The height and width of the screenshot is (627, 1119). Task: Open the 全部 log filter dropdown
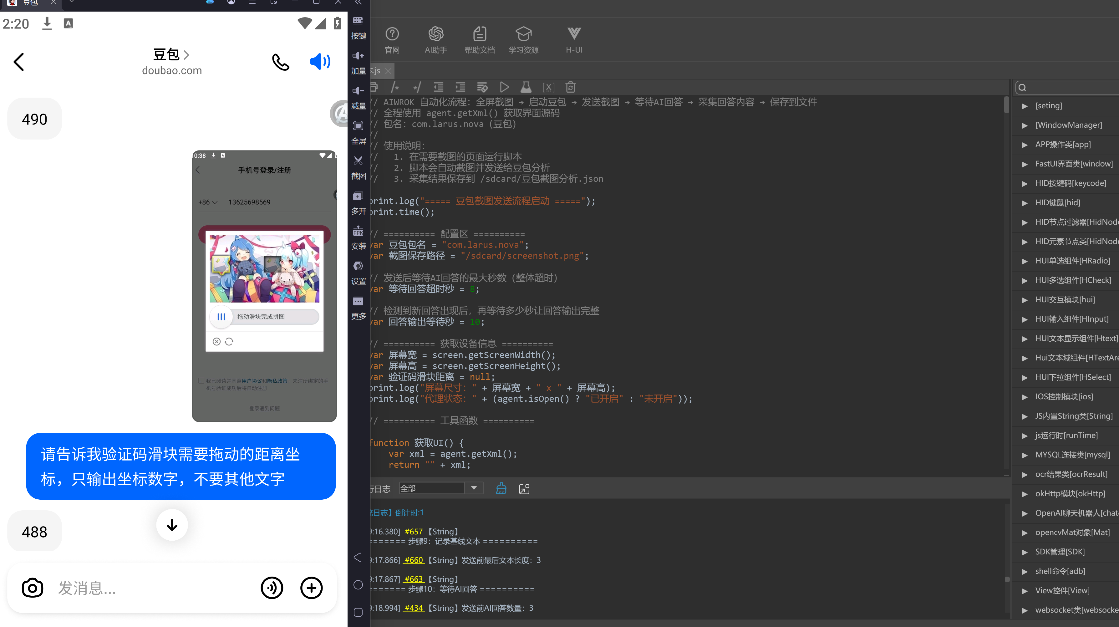441,488
